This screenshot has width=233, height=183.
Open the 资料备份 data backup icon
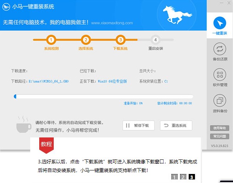[x=220, y=101]
